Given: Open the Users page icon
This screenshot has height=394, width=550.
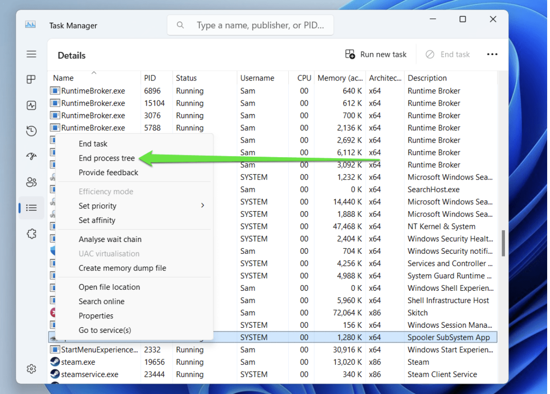Looking at the screenshot, I should (x=31, y=182).
